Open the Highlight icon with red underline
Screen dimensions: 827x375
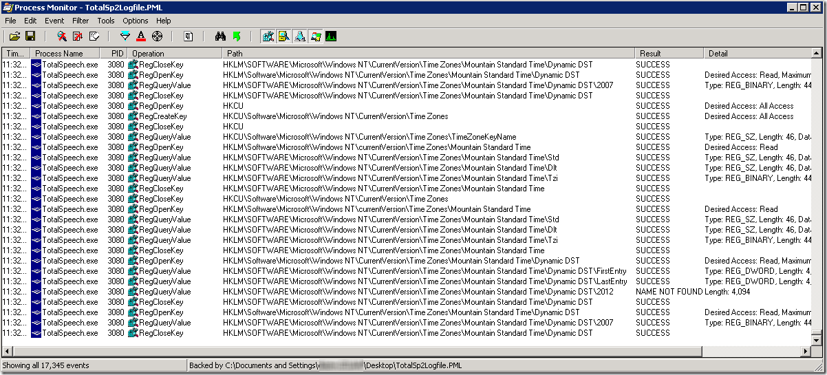click(x=141, y=36)
